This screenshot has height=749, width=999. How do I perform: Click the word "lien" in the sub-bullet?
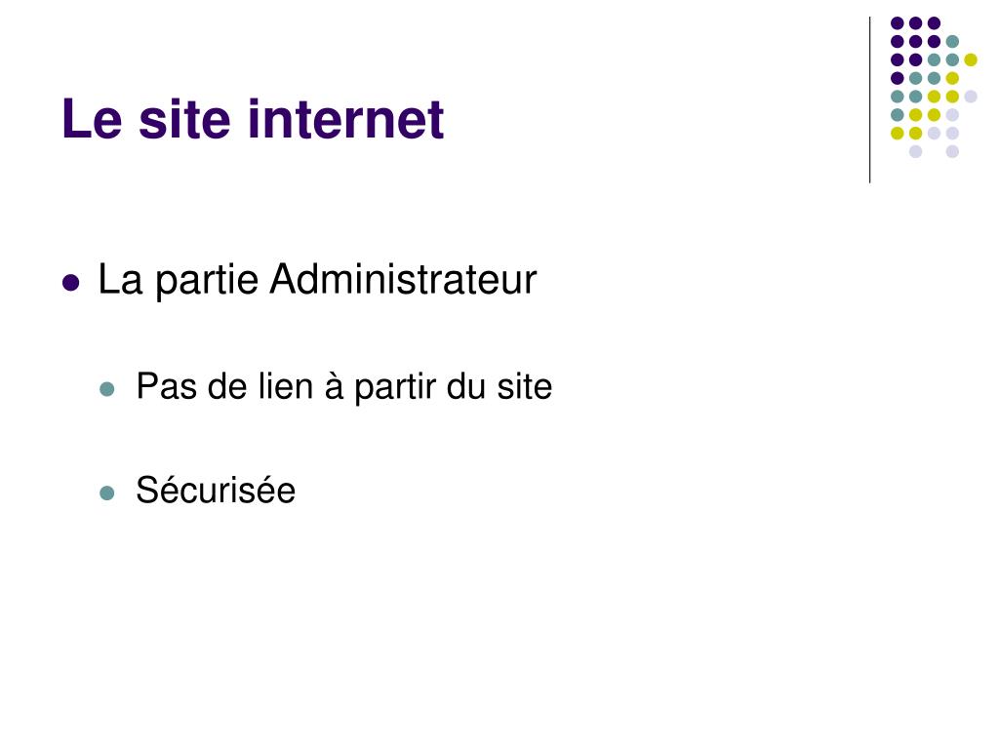click(286, 386)
